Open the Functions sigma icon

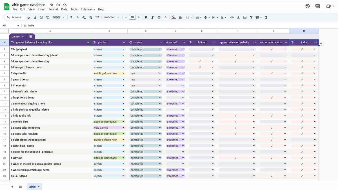point(266,17)
